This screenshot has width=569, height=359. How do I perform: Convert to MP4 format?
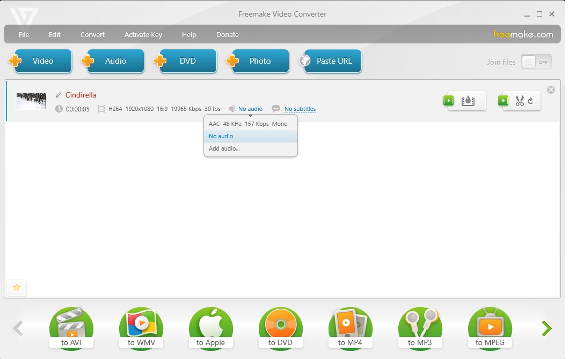point(350,329)
